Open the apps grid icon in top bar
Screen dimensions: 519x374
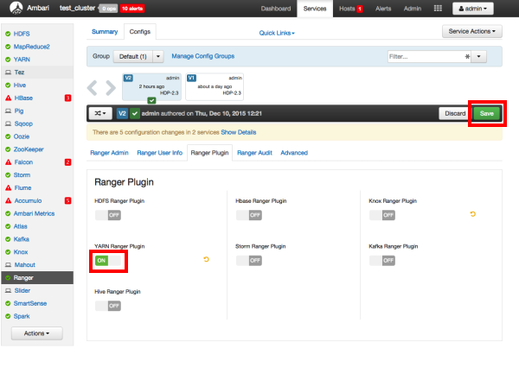tap(438, 9)
